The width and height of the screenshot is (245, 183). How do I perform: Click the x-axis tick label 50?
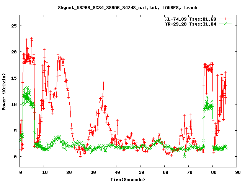pyautogui.click(x=141, y=172)
